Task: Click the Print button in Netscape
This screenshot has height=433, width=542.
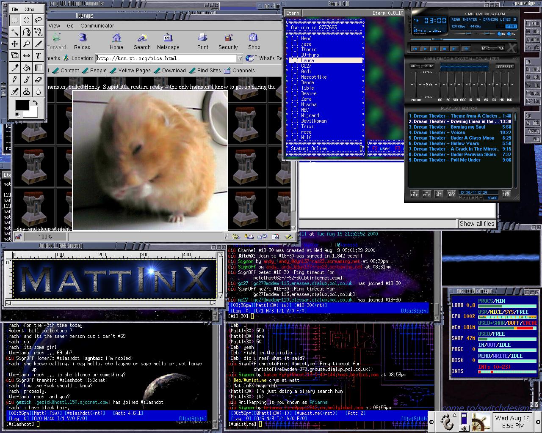Action: click(203, 41)
